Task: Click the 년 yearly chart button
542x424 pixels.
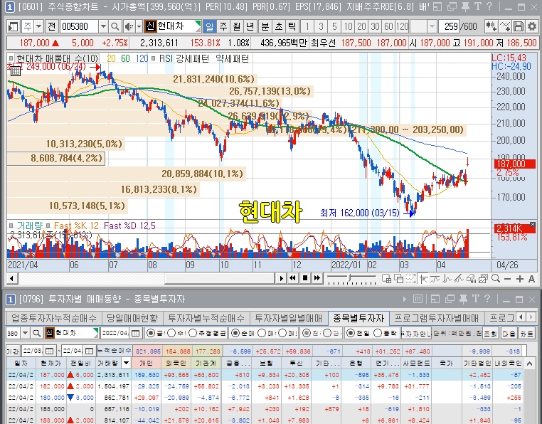Action: coord(250,26)
